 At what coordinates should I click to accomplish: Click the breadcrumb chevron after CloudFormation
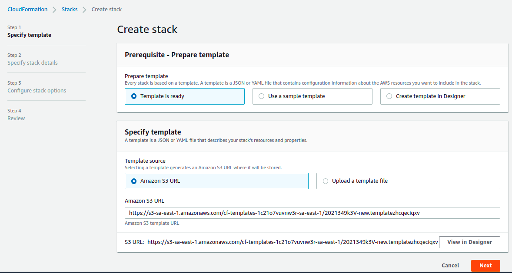pyautogui.click(x=54, y=10)
